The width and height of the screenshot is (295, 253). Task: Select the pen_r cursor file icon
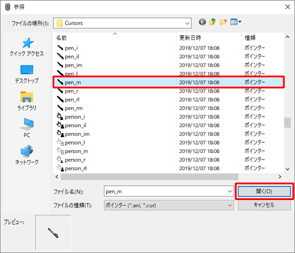tap(60, 91)
